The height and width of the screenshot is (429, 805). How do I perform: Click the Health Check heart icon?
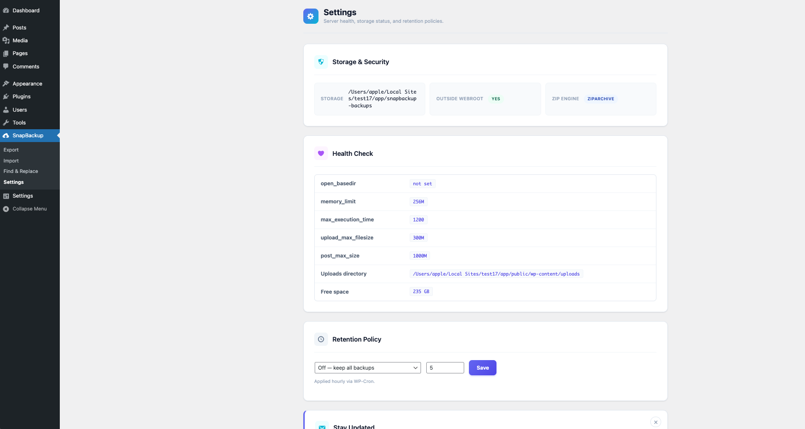[x=321, y=153]
